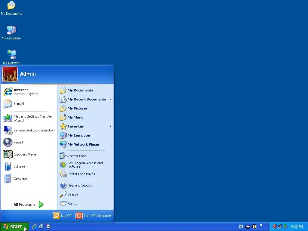The height and width of the screenshot is (231, 308).
Task: Open Internet Explorer from the Start menu
Action: click(29, 92)
